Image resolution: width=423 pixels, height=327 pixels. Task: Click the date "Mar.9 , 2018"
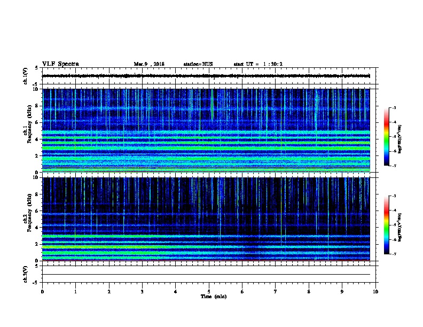[149, 64]
